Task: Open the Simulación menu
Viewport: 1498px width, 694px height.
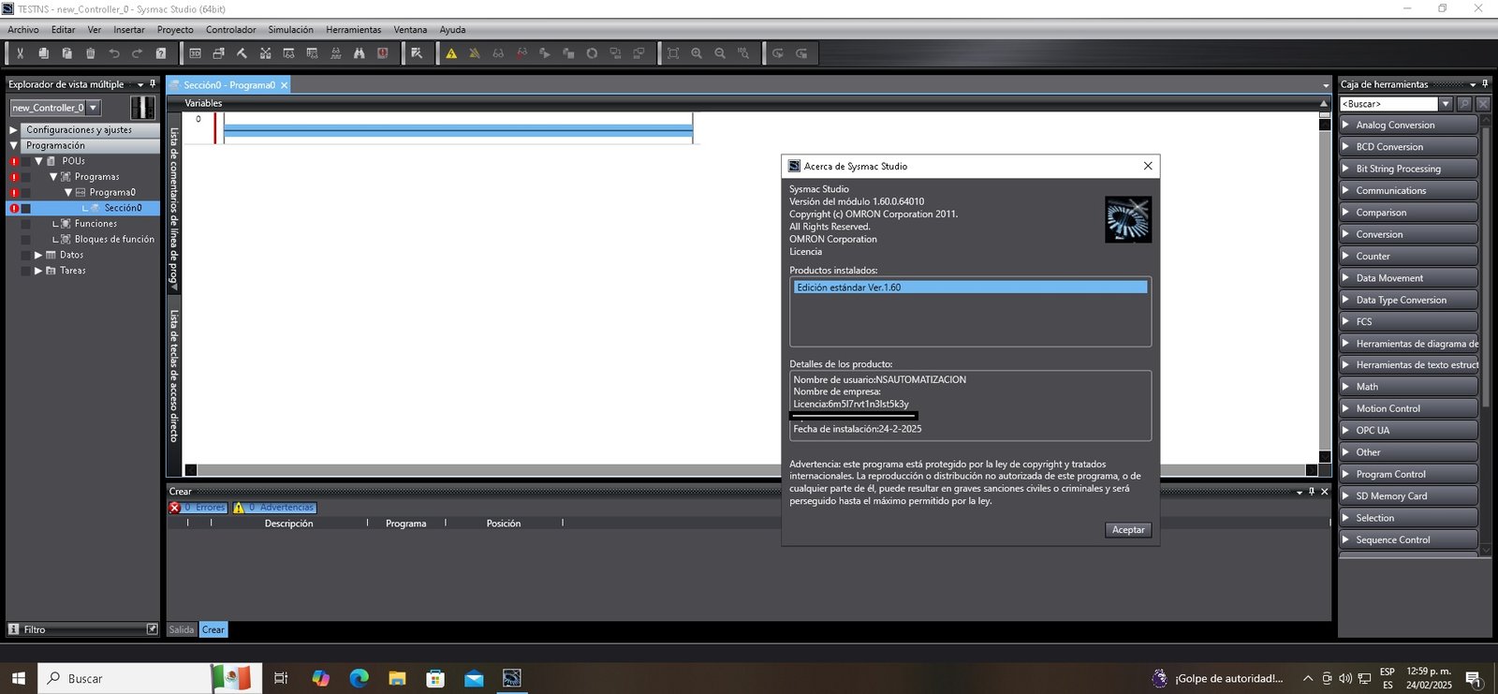Action: [291, 30]
